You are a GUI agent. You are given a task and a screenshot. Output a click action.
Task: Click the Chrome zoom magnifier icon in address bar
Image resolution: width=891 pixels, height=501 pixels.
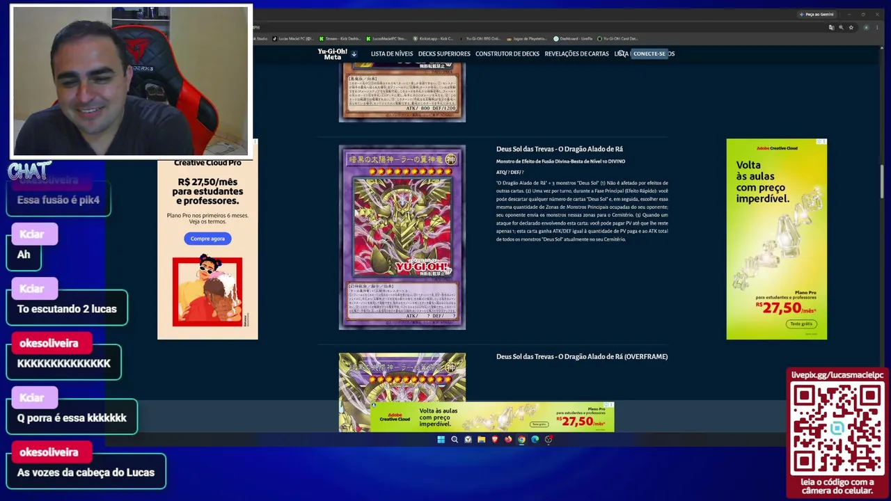coord(841,28)
